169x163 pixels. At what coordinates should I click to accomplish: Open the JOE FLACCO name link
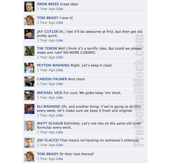pos(48,140)
